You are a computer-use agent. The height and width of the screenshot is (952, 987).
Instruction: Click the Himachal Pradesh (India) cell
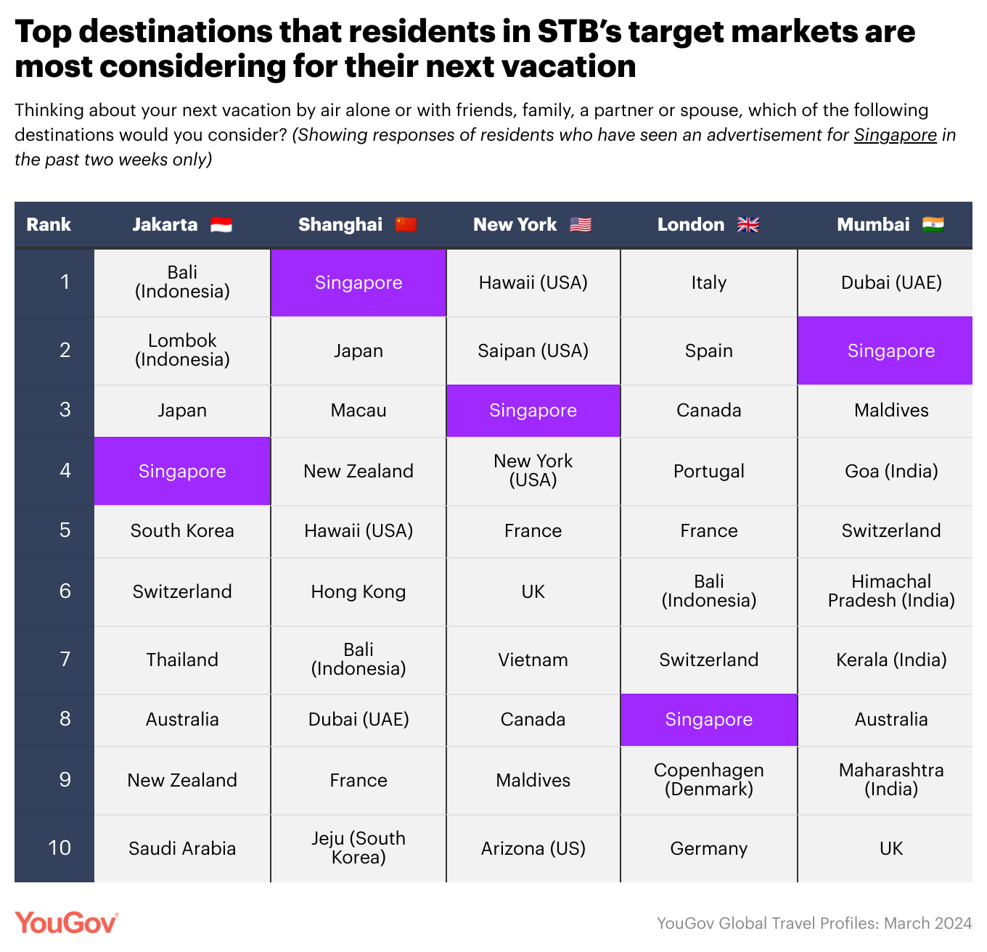(891, 591)
